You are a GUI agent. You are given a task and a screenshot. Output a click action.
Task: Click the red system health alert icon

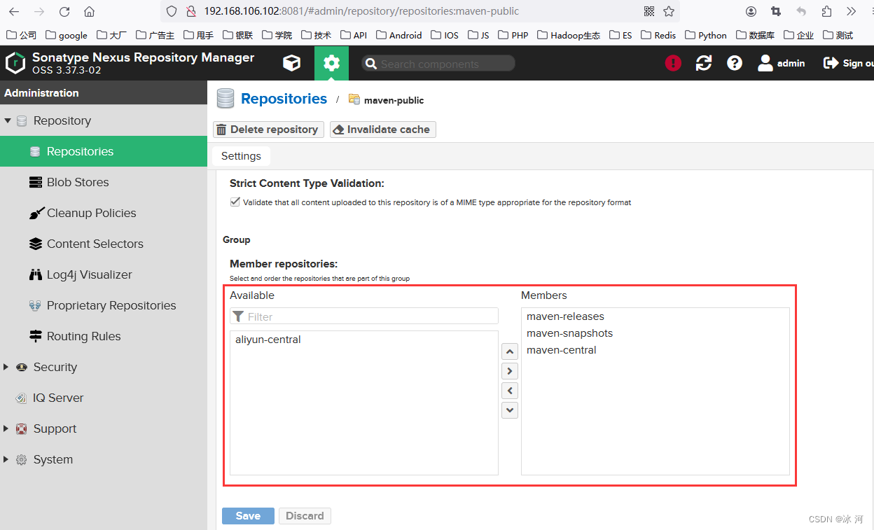point(673,63)
